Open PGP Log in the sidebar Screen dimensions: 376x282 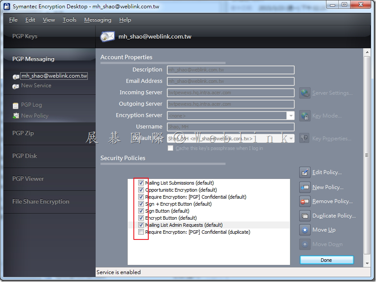32,105
